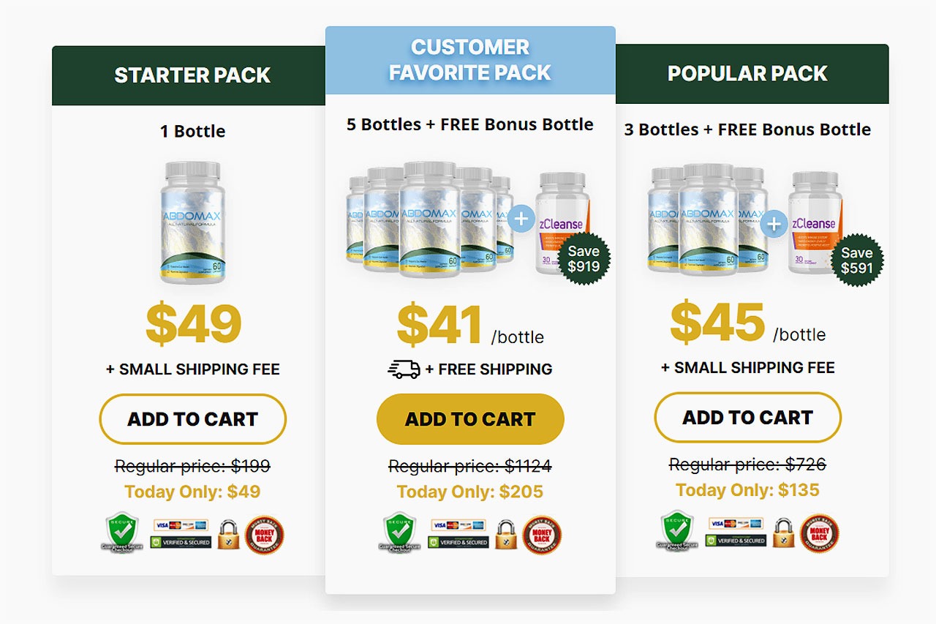Viewport: 936px width, 624px height.
Task: Click credit card logos under Popular Pack
Action: pos(736,523)
